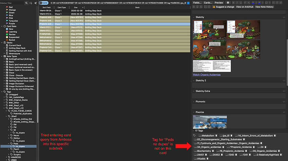Screen dimensions: 288x161
Task: Filter by Suspended card state
Action: pos(14,37)
